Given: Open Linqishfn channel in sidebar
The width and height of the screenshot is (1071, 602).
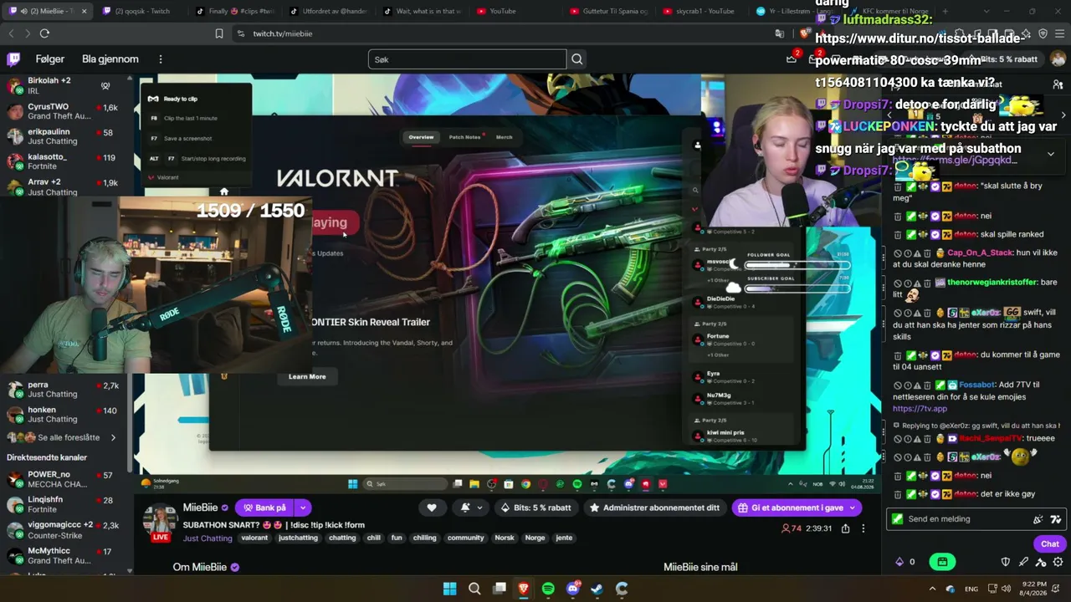Looking at the screenshot, I should [65, 504].
